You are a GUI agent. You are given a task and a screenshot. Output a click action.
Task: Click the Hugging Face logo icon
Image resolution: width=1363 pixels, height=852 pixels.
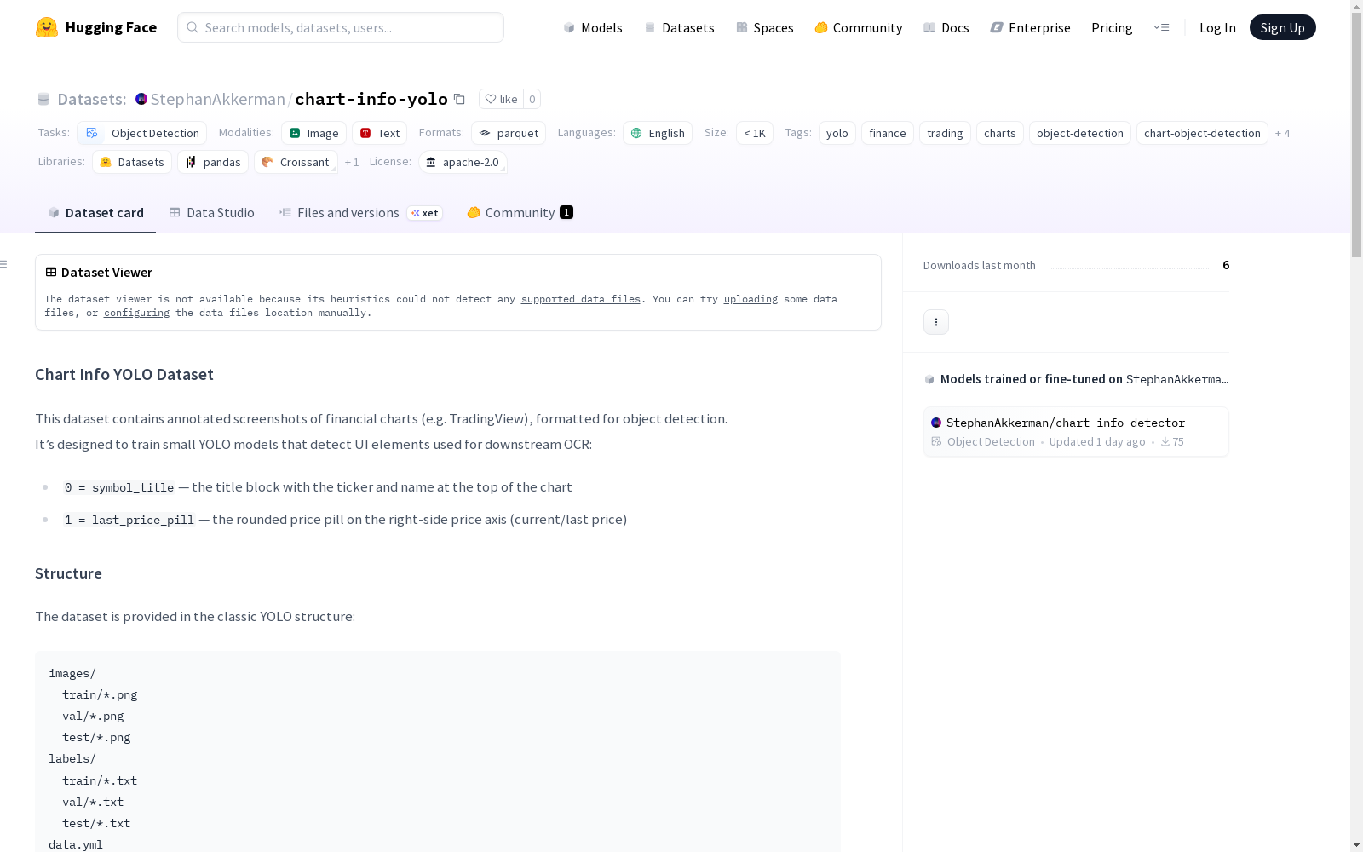click(47, 27)
